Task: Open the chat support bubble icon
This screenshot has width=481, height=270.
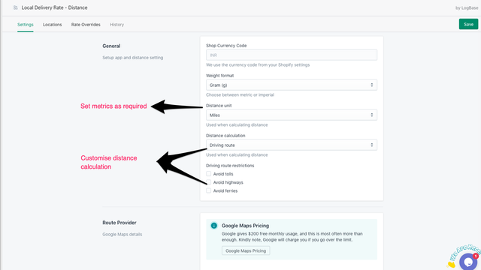Action: pyautogui.click(x=468, y=262)
